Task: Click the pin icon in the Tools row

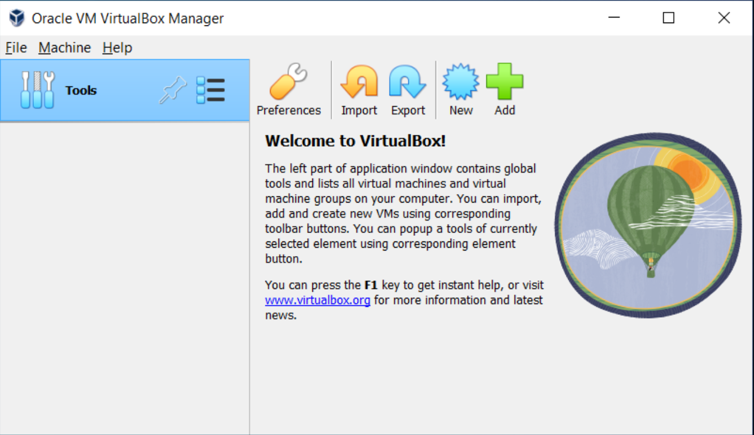Action: tap(173, 90)
